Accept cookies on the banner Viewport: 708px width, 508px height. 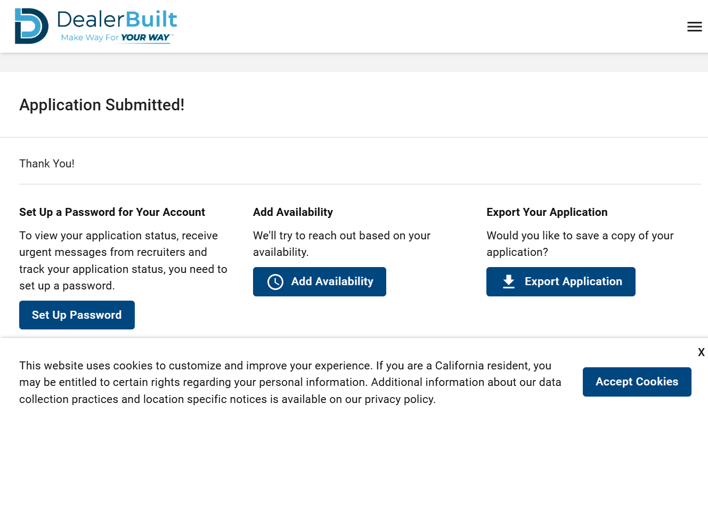click(637, 382)
